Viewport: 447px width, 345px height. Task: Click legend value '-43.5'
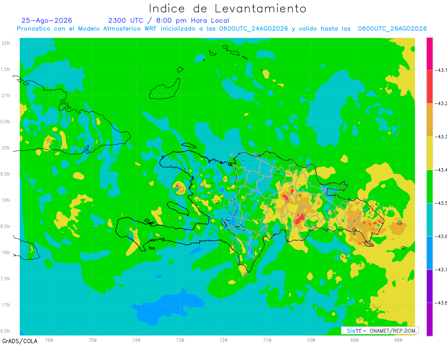(441, 203)
